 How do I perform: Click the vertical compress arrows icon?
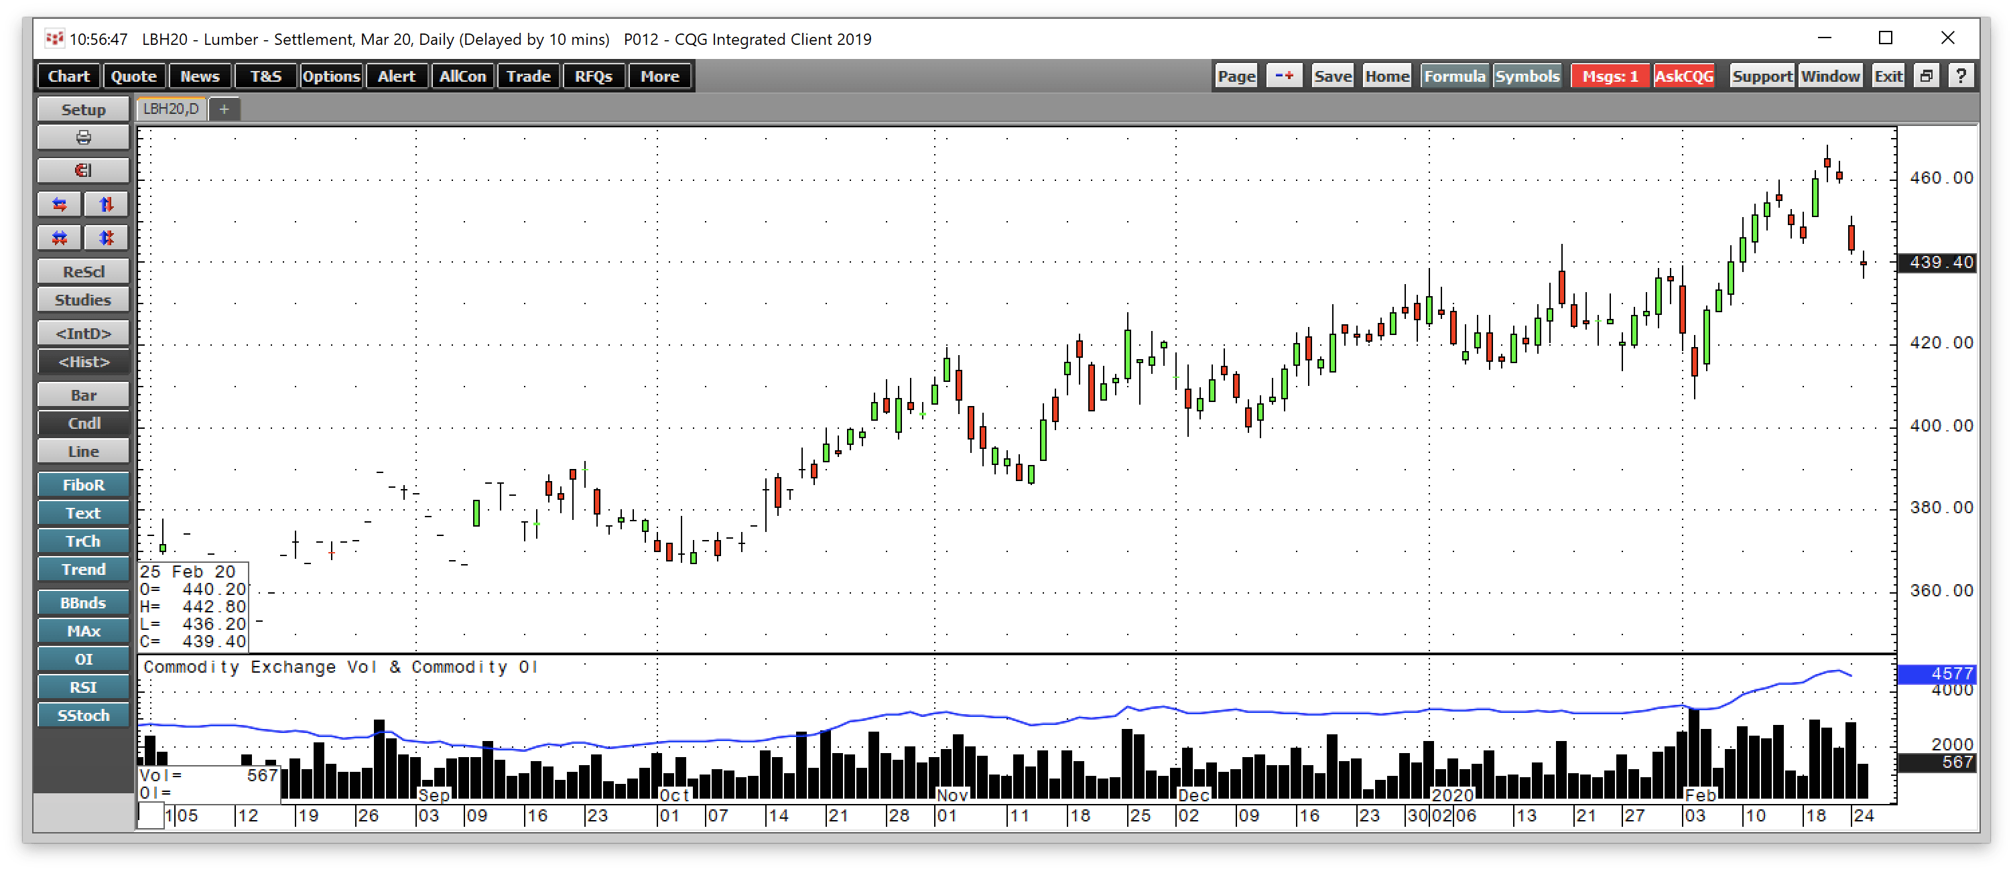coord(107,237)
